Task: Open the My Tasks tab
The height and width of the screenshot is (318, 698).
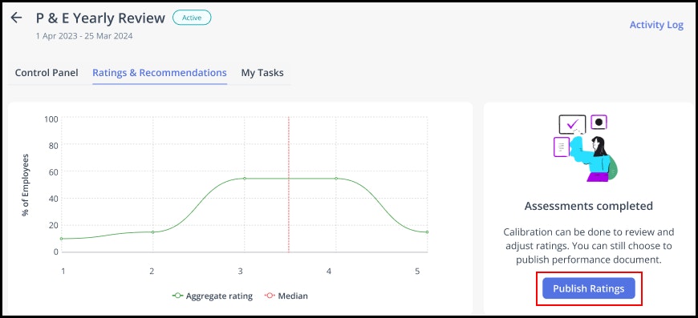Action: pos(262,73)
